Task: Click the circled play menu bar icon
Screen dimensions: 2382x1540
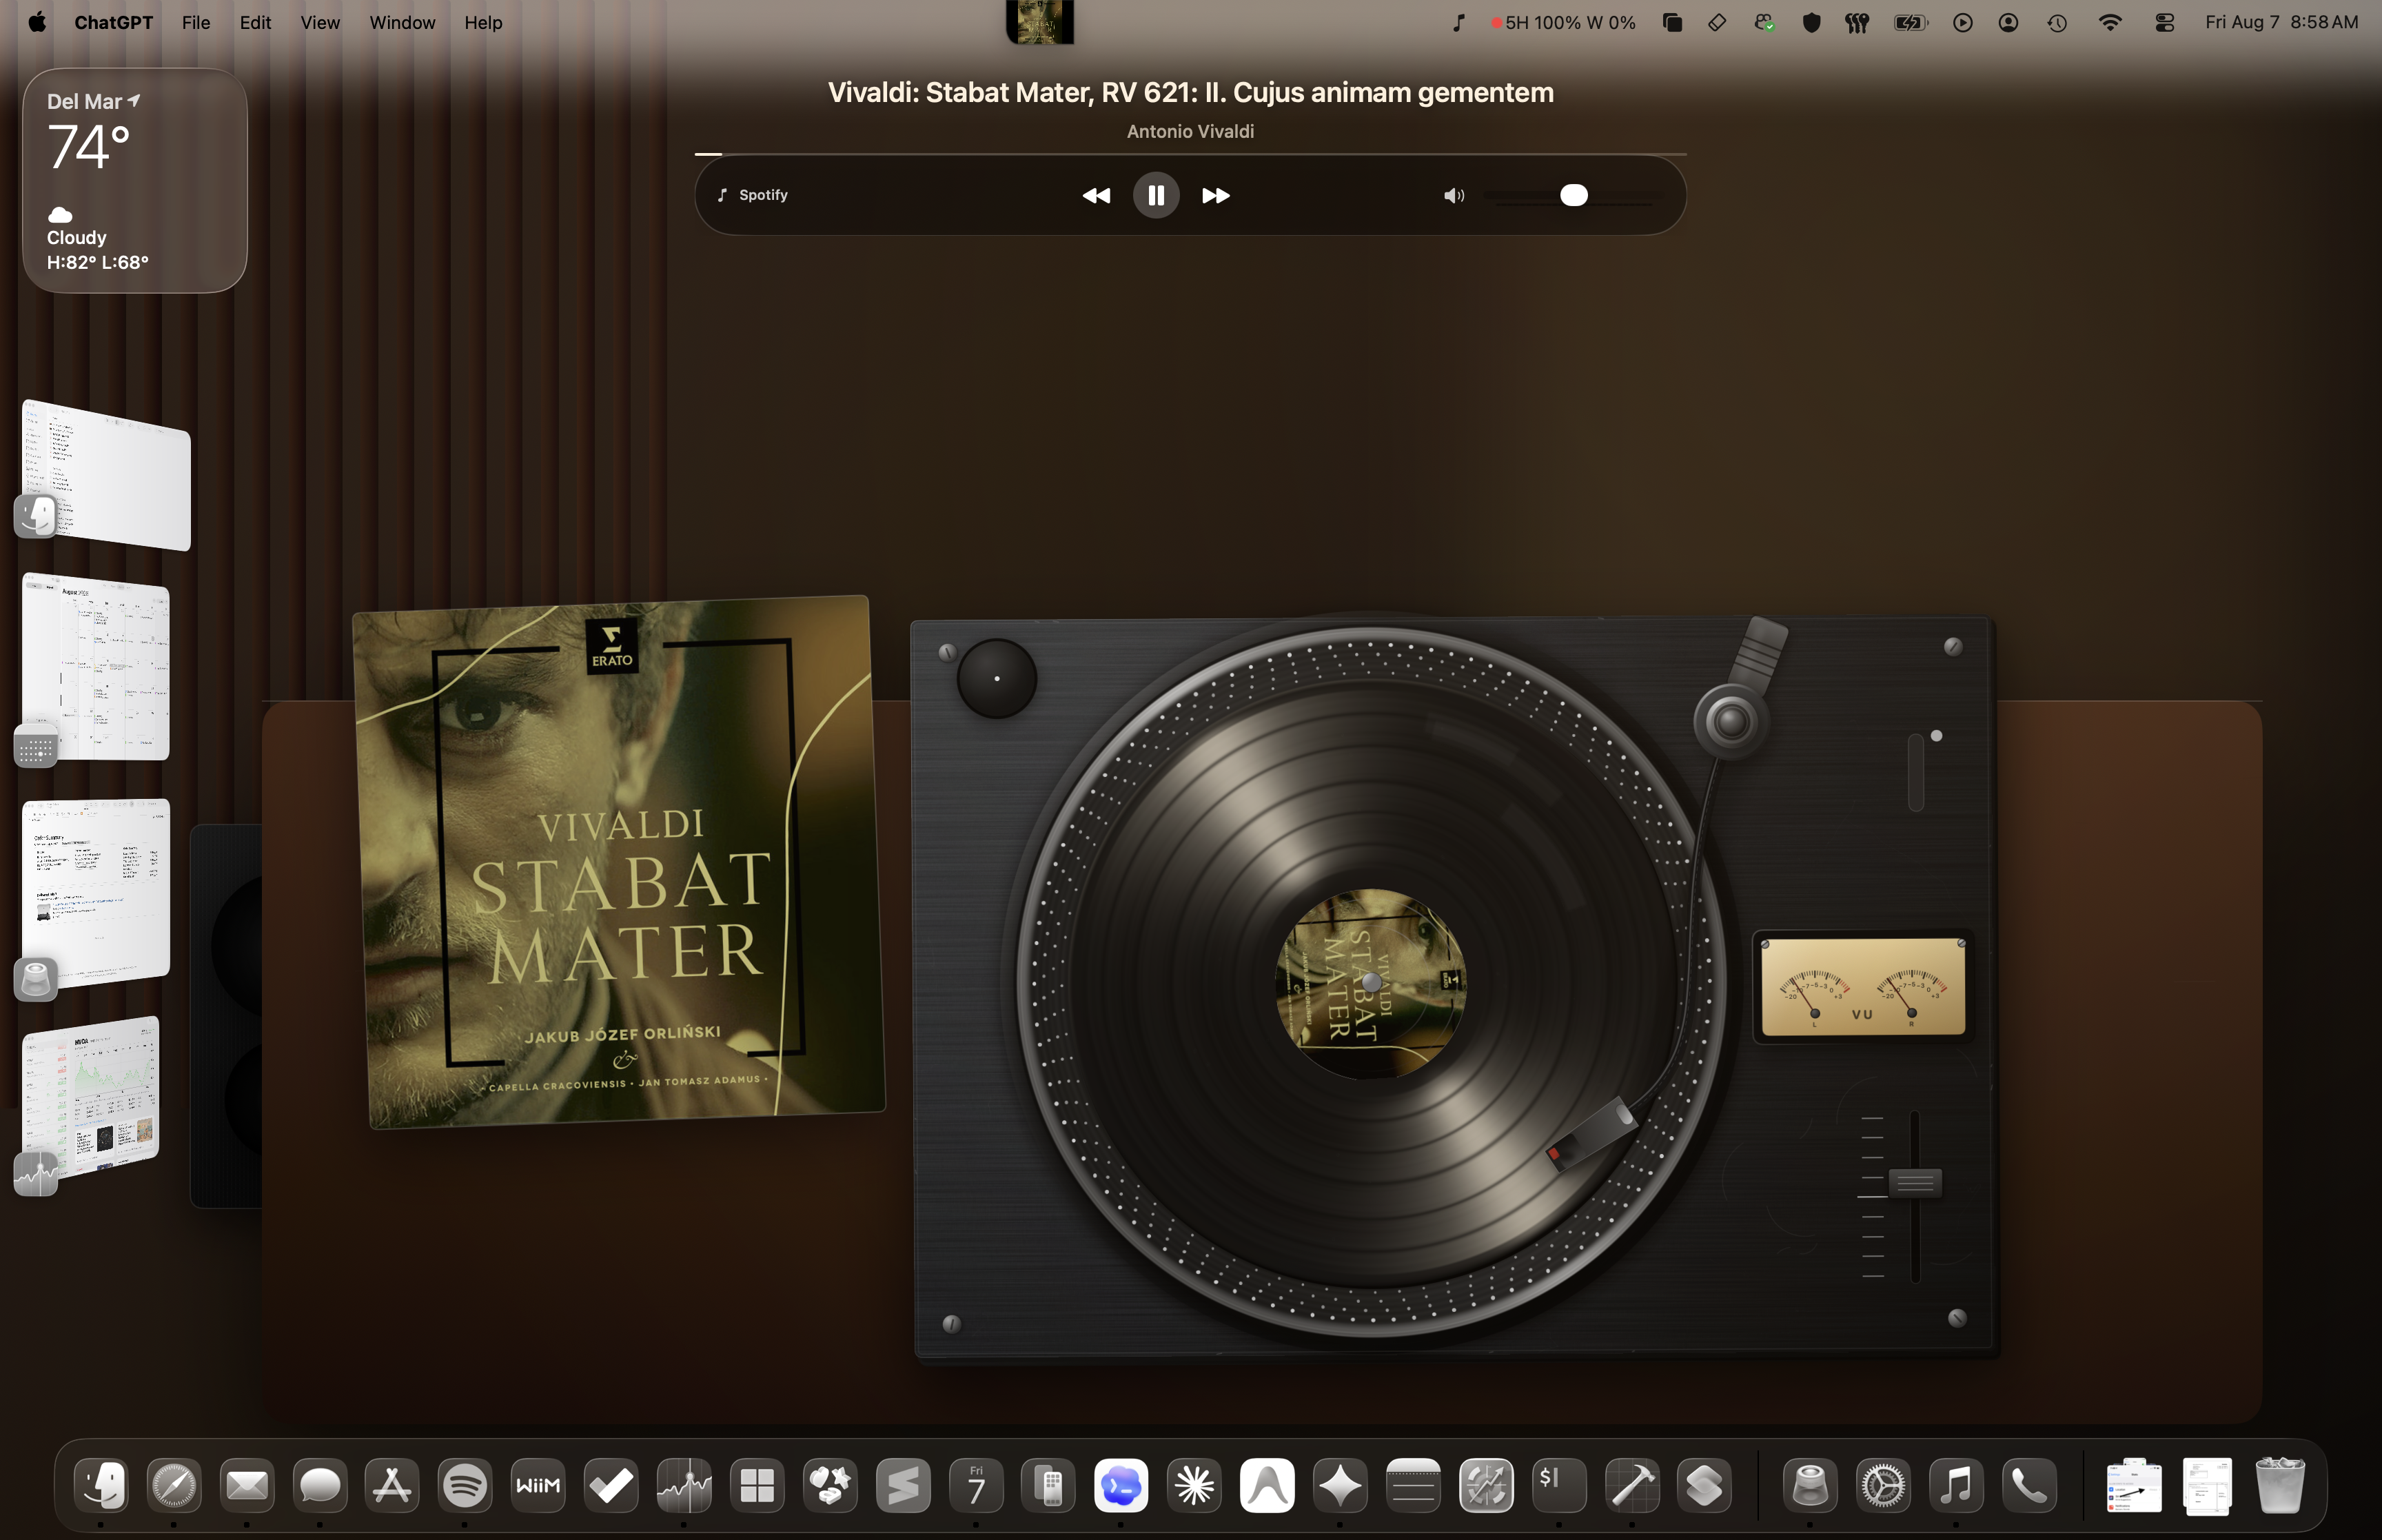Action: click(x=1962, y=22)
